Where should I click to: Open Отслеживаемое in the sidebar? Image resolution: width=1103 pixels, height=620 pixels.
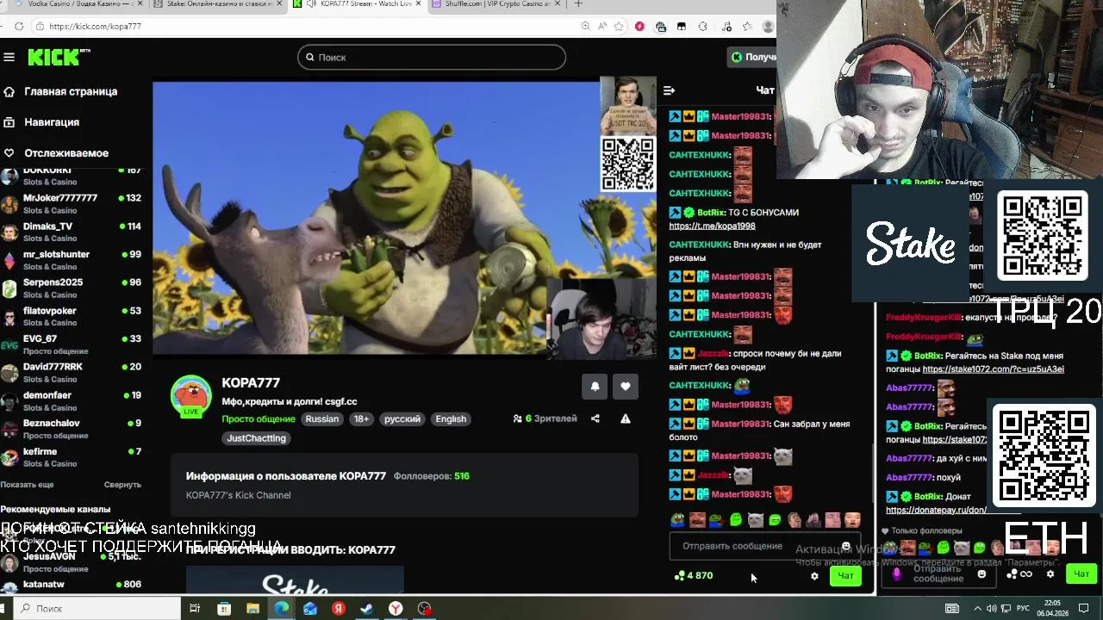point(56,153)
